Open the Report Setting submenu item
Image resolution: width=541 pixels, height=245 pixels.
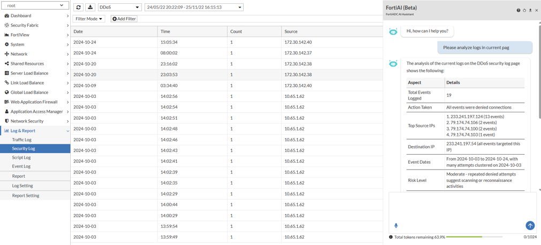pyautogui.click(x=35, y=195)
